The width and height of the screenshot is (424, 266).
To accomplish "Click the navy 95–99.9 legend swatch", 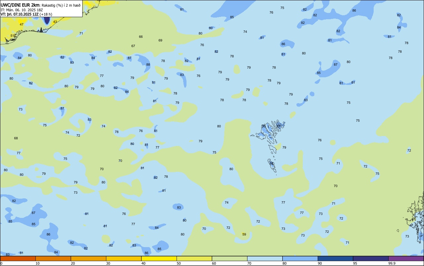I will [371, 258].
